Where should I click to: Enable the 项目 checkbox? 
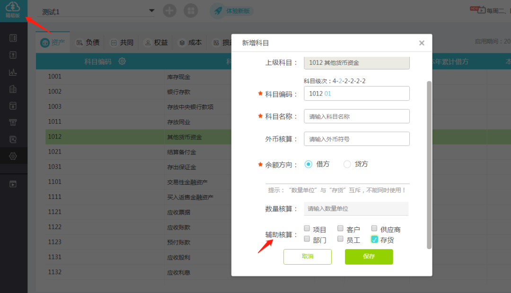pos(307,229)
